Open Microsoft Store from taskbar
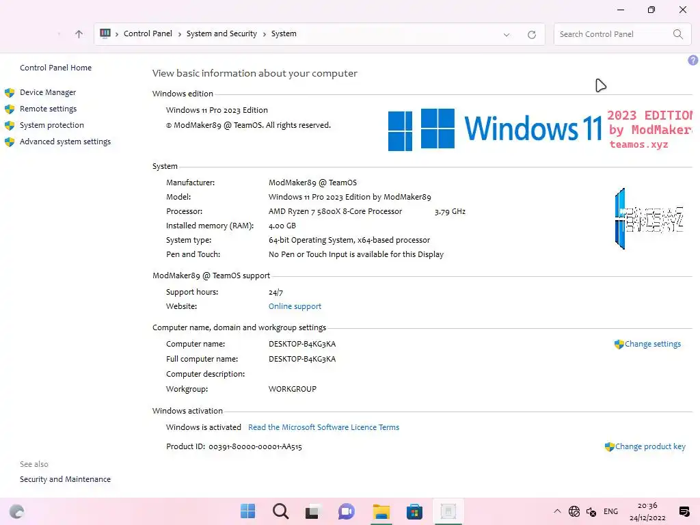The image size is (700, 525). click(414, 511)
